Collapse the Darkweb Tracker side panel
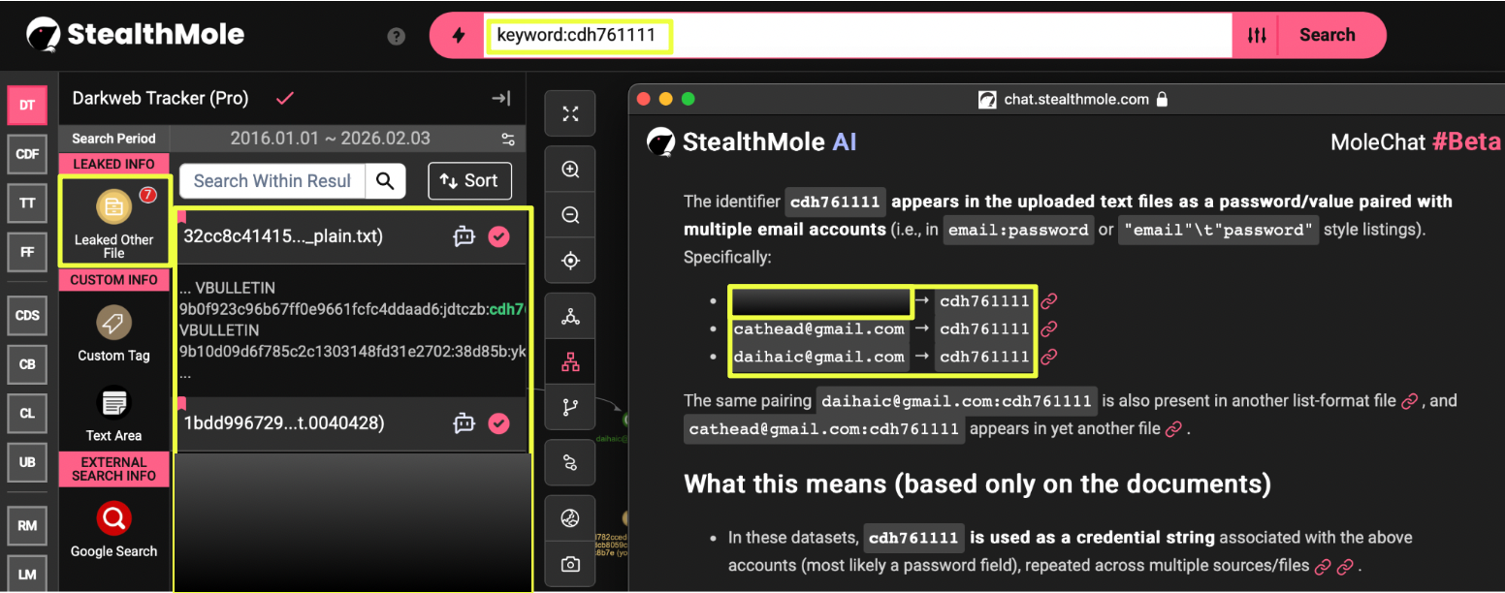This screenshot has height=593, width=1505. click(x=500, y=98)
